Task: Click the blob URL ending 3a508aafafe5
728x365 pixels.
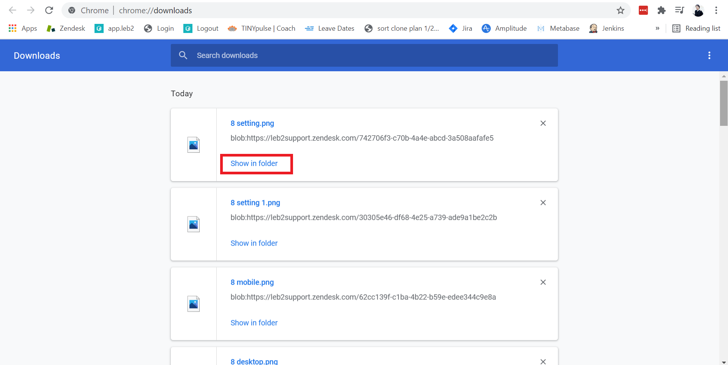Action: (x=362, y=138)
